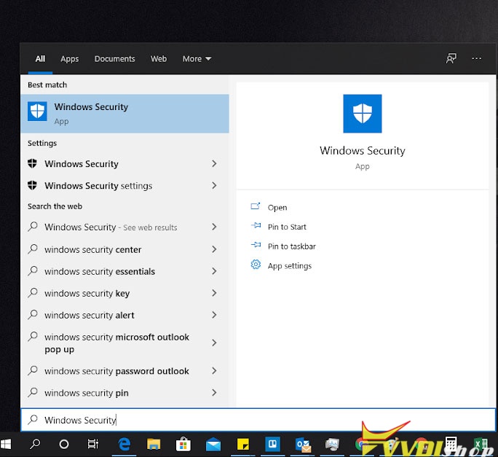Open File Explorer from taskbar
This screenshot has width=498, height=457.
(154, 445)
